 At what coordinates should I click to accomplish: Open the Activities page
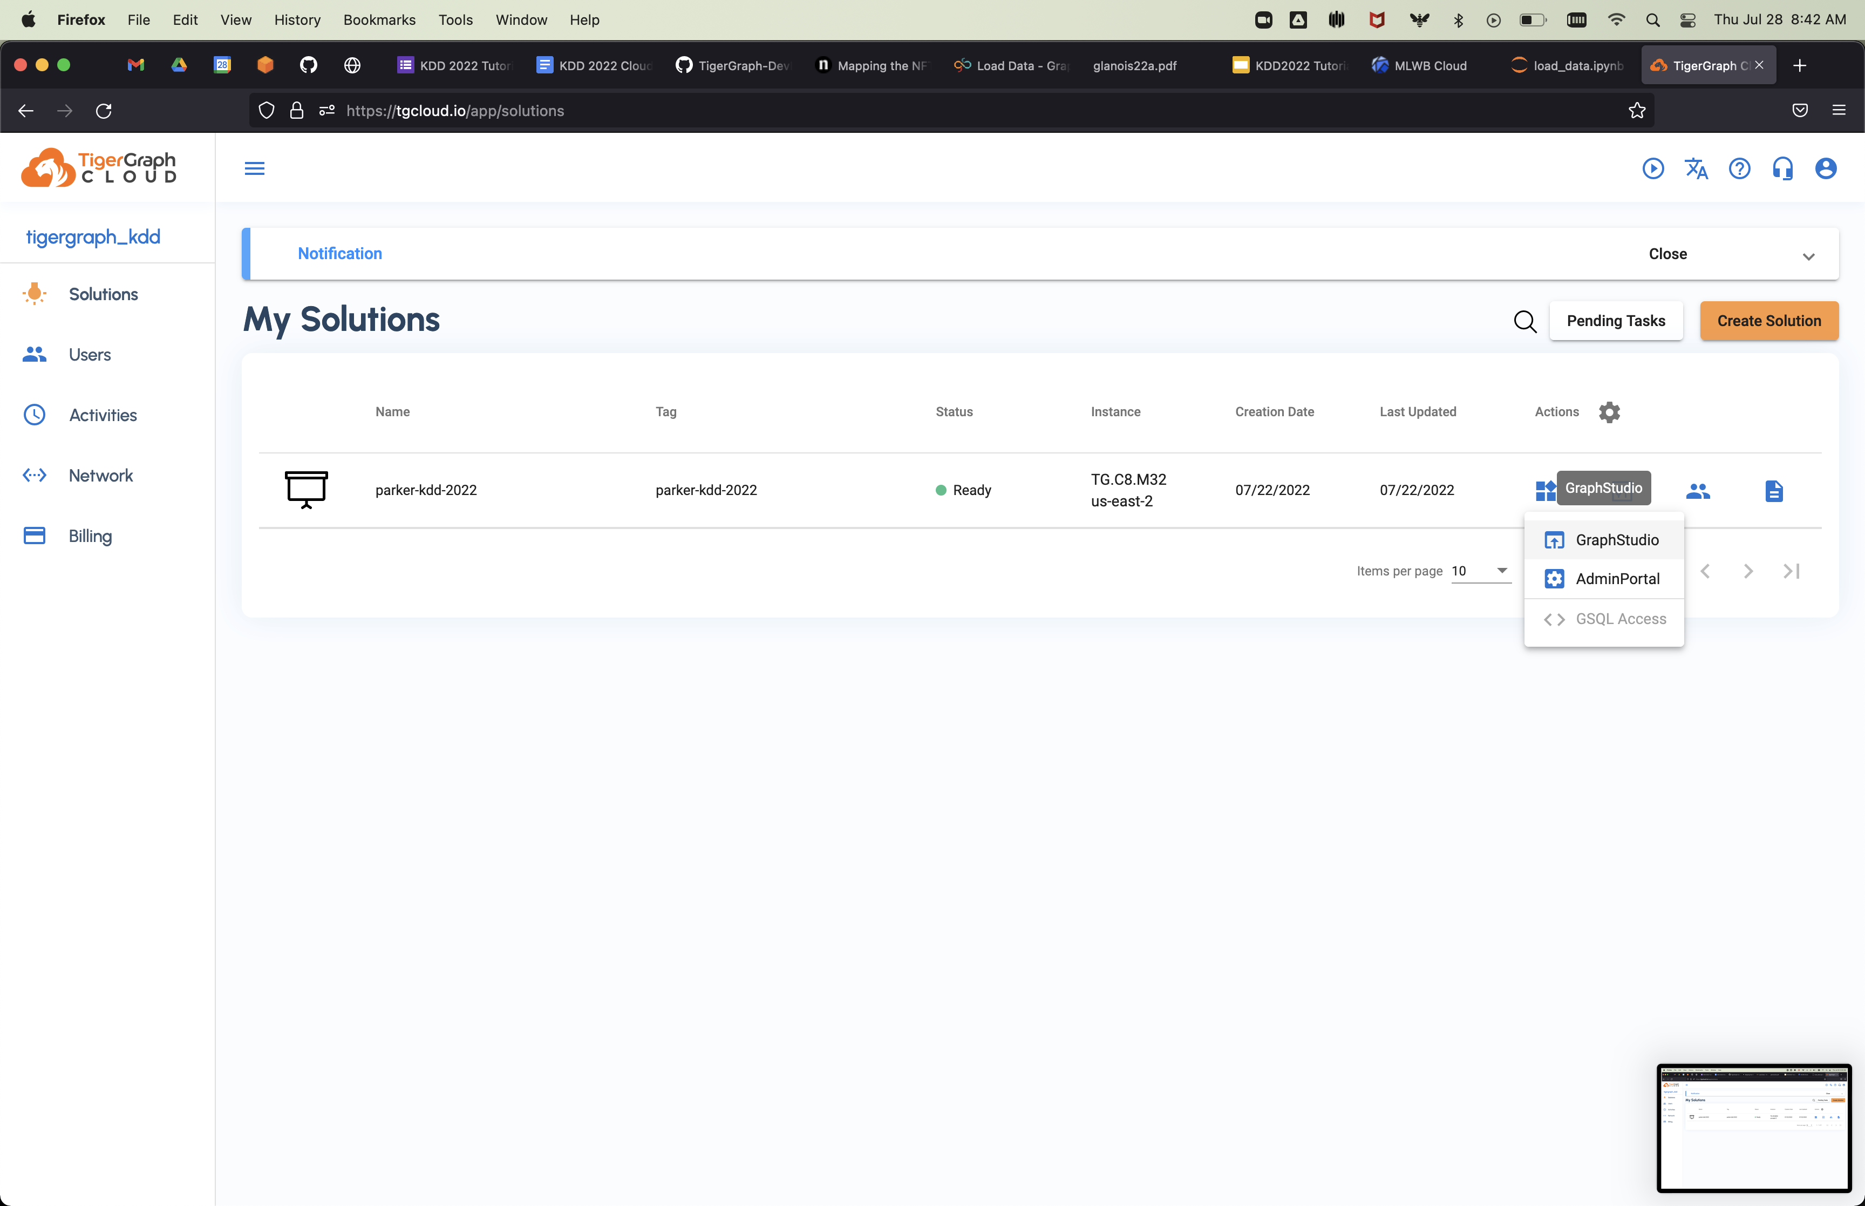pos(103,415)
